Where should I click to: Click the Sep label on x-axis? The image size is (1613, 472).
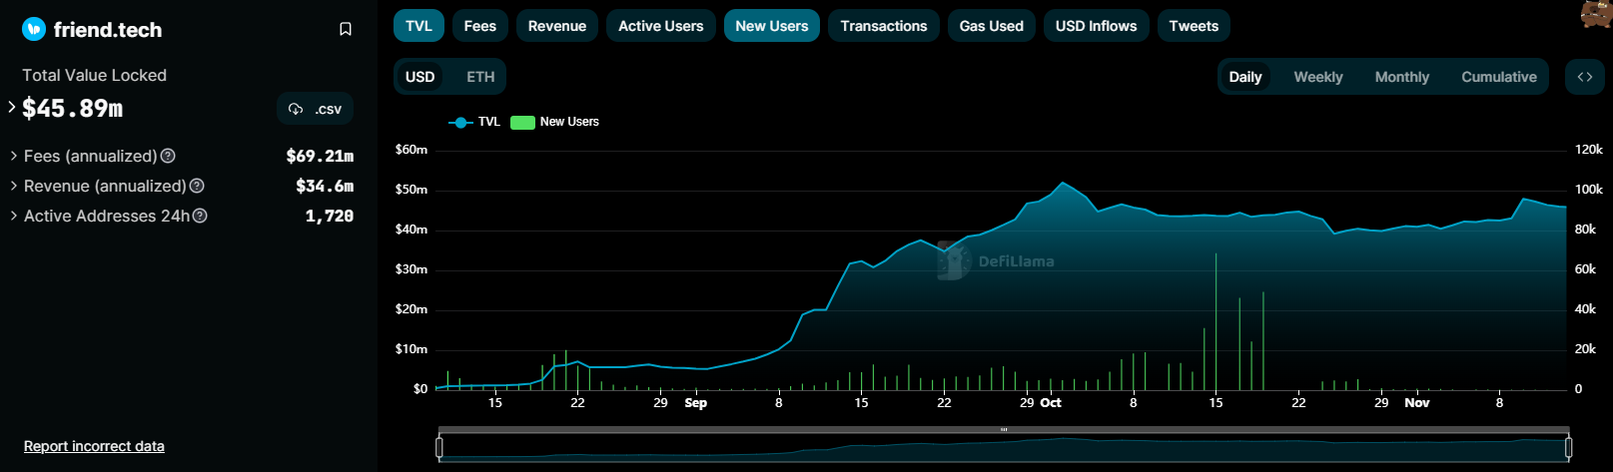pos(696,402)
